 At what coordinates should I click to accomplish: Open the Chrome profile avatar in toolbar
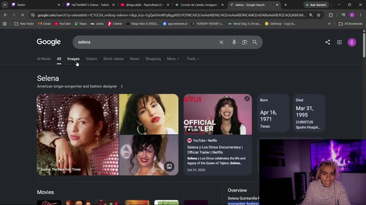click(352, 15)
